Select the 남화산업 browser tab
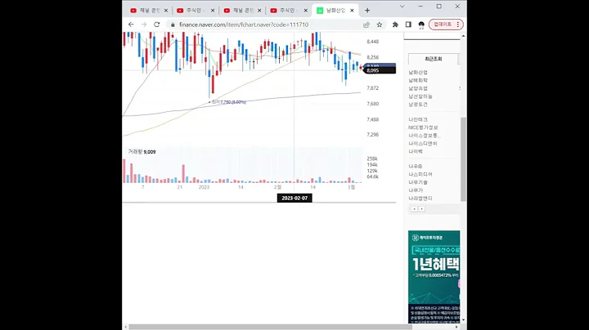Viewport: 589px width, 330px height. (335, 11)
